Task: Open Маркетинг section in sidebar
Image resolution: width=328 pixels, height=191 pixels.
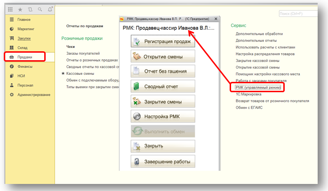Action: click(26, 29)
